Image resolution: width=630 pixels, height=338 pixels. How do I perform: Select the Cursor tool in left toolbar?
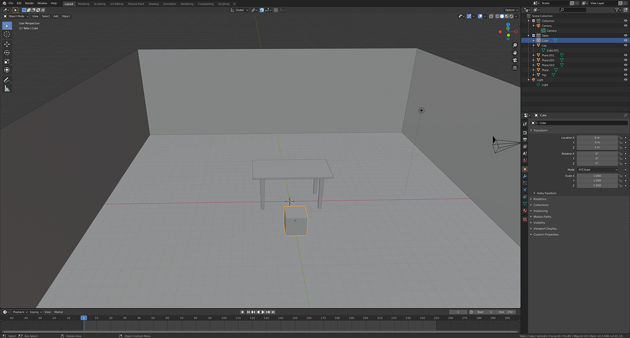point(7,34)
